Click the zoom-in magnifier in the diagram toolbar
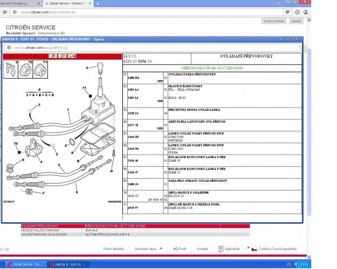Viewport: 337px width, 269px height. tap(53, 56)
